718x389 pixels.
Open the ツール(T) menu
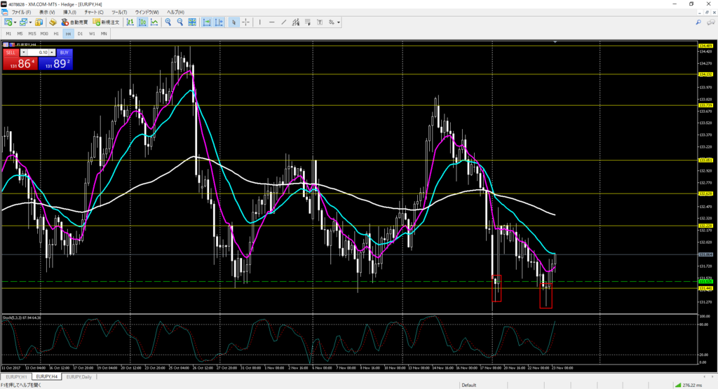(119, 12)
